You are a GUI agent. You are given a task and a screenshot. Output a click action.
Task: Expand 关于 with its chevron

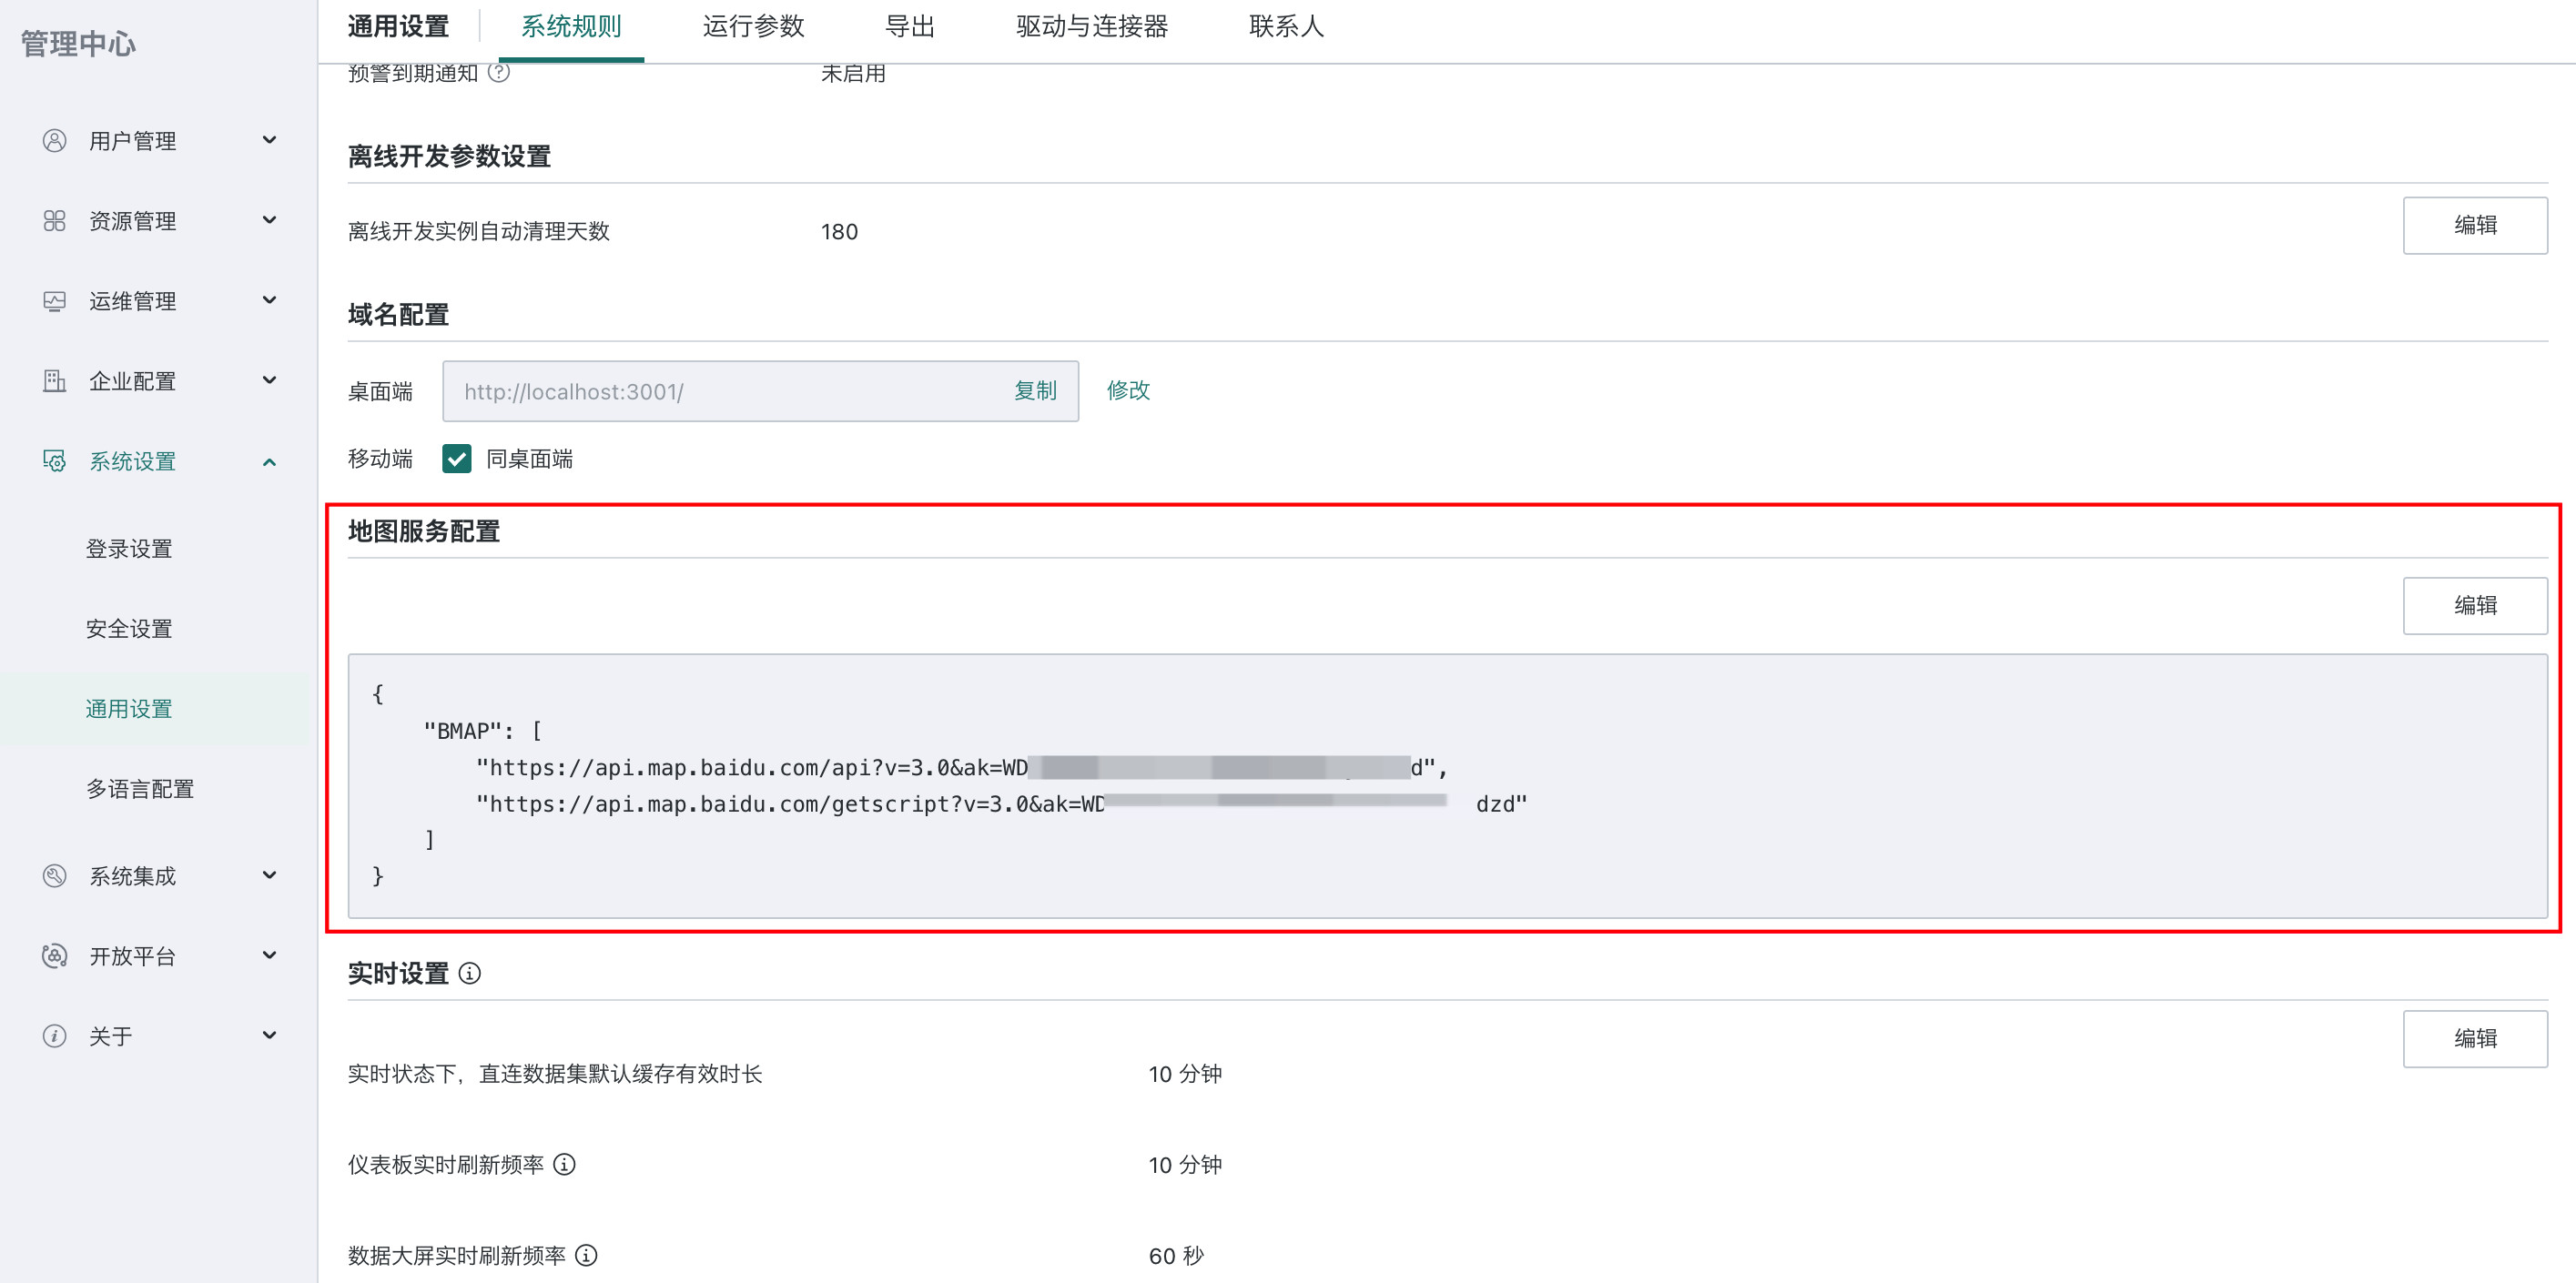click(x=269, y=1035)
